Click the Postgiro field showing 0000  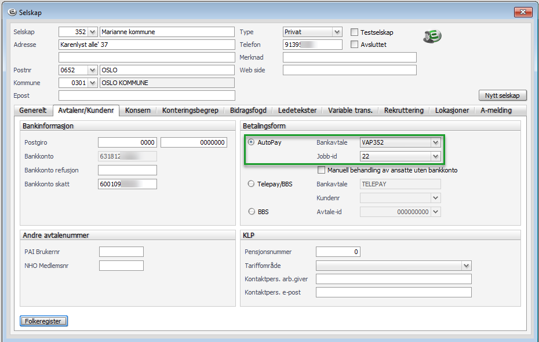(128, 142)
